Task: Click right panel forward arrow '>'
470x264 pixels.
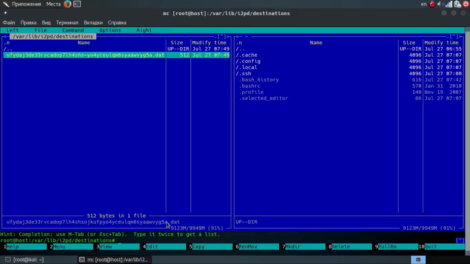Action: [x=460, y=36]
